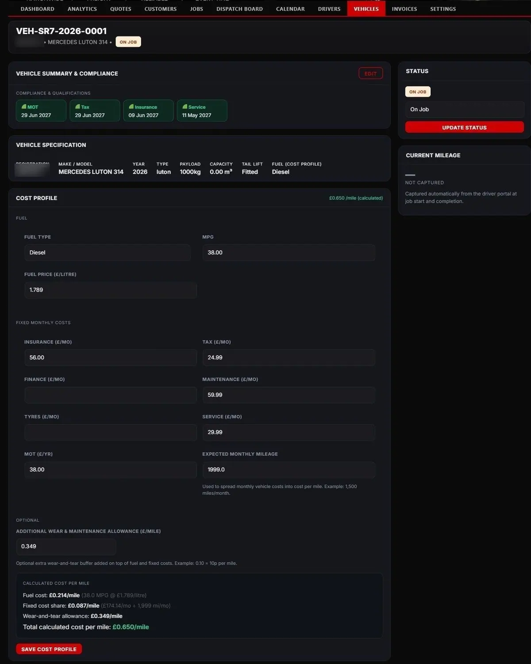
Task: Click the Tail Lift value Fitted
Action: pos(250,172)
